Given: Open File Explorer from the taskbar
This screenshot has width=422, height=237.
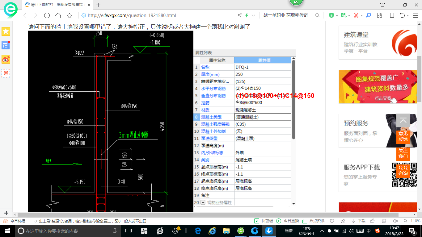Looking at the screenshot, I should tap(226, 231).
